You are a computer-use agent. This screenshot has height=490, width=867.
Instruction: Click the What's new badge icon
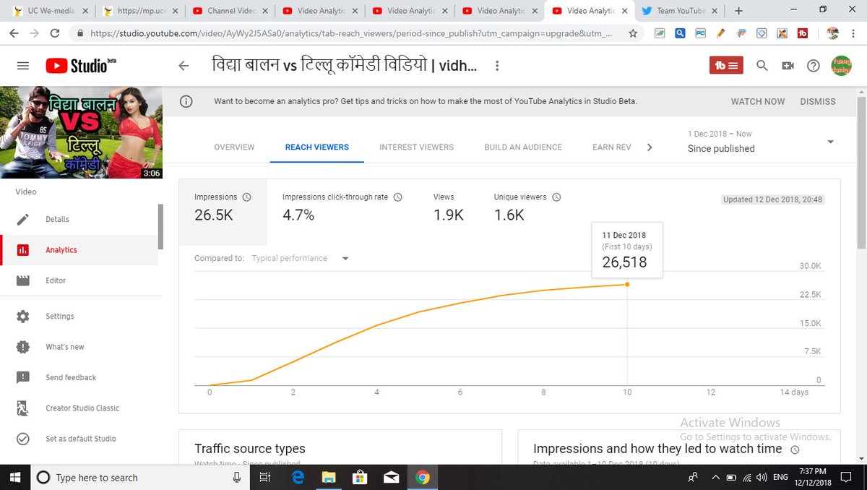pos(23,347)
